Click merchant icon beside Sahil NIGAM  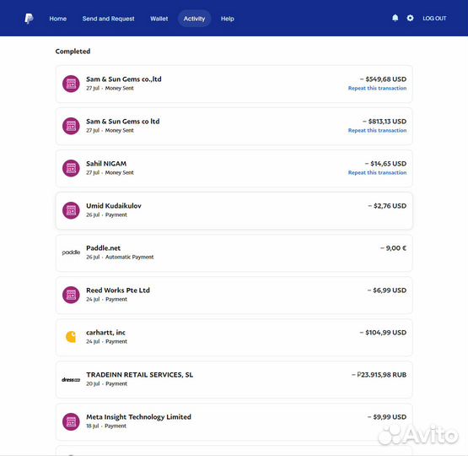(x=71, y=168)
